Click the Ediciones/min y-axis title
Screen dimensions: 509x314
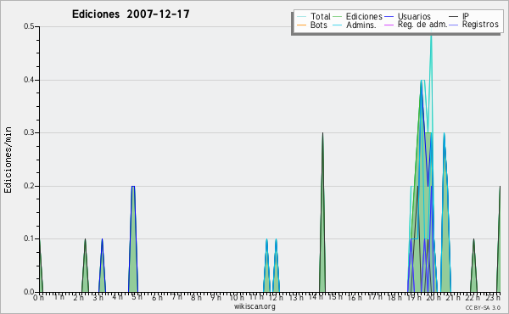coord(8,160)
